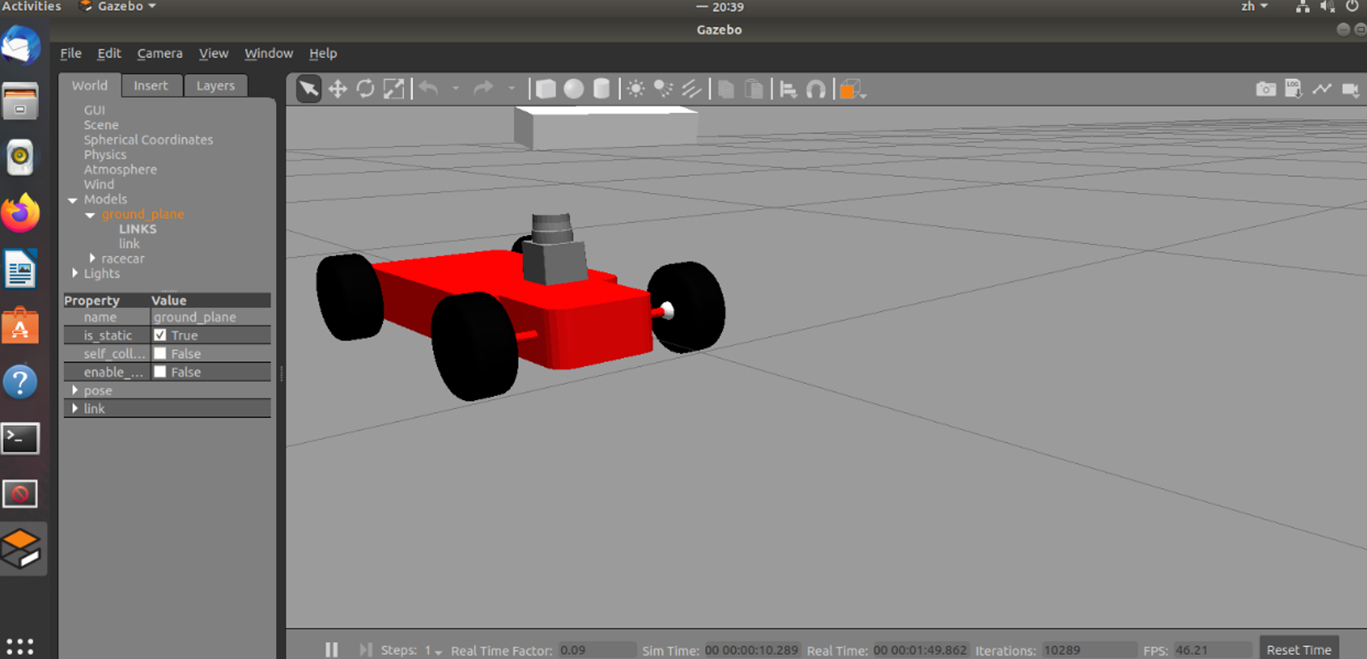Show applications grid in dock
Screen dimensions: 1367x659
[x=20, y=646]
